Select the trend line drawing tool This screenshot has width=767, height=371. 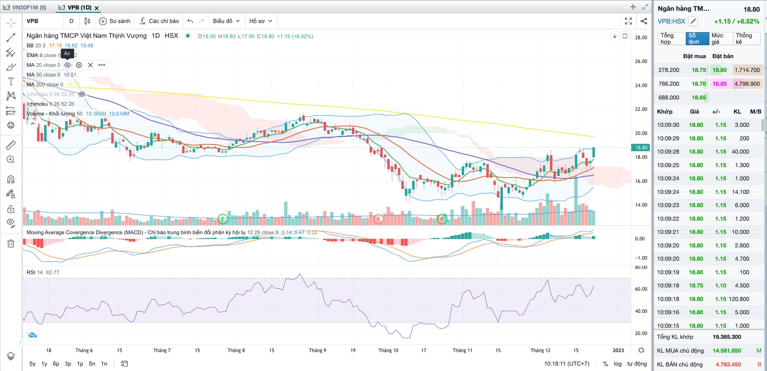11,38
